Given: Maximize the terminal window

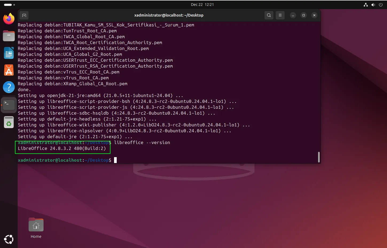Looking at the screenshot, I should coord(304,15).
